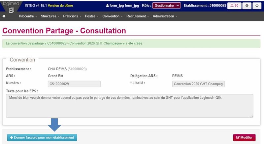The height and width of the screenshot is (144, 264).
Task: Open the logimed logo icon
Action: (x=11, y=11)
